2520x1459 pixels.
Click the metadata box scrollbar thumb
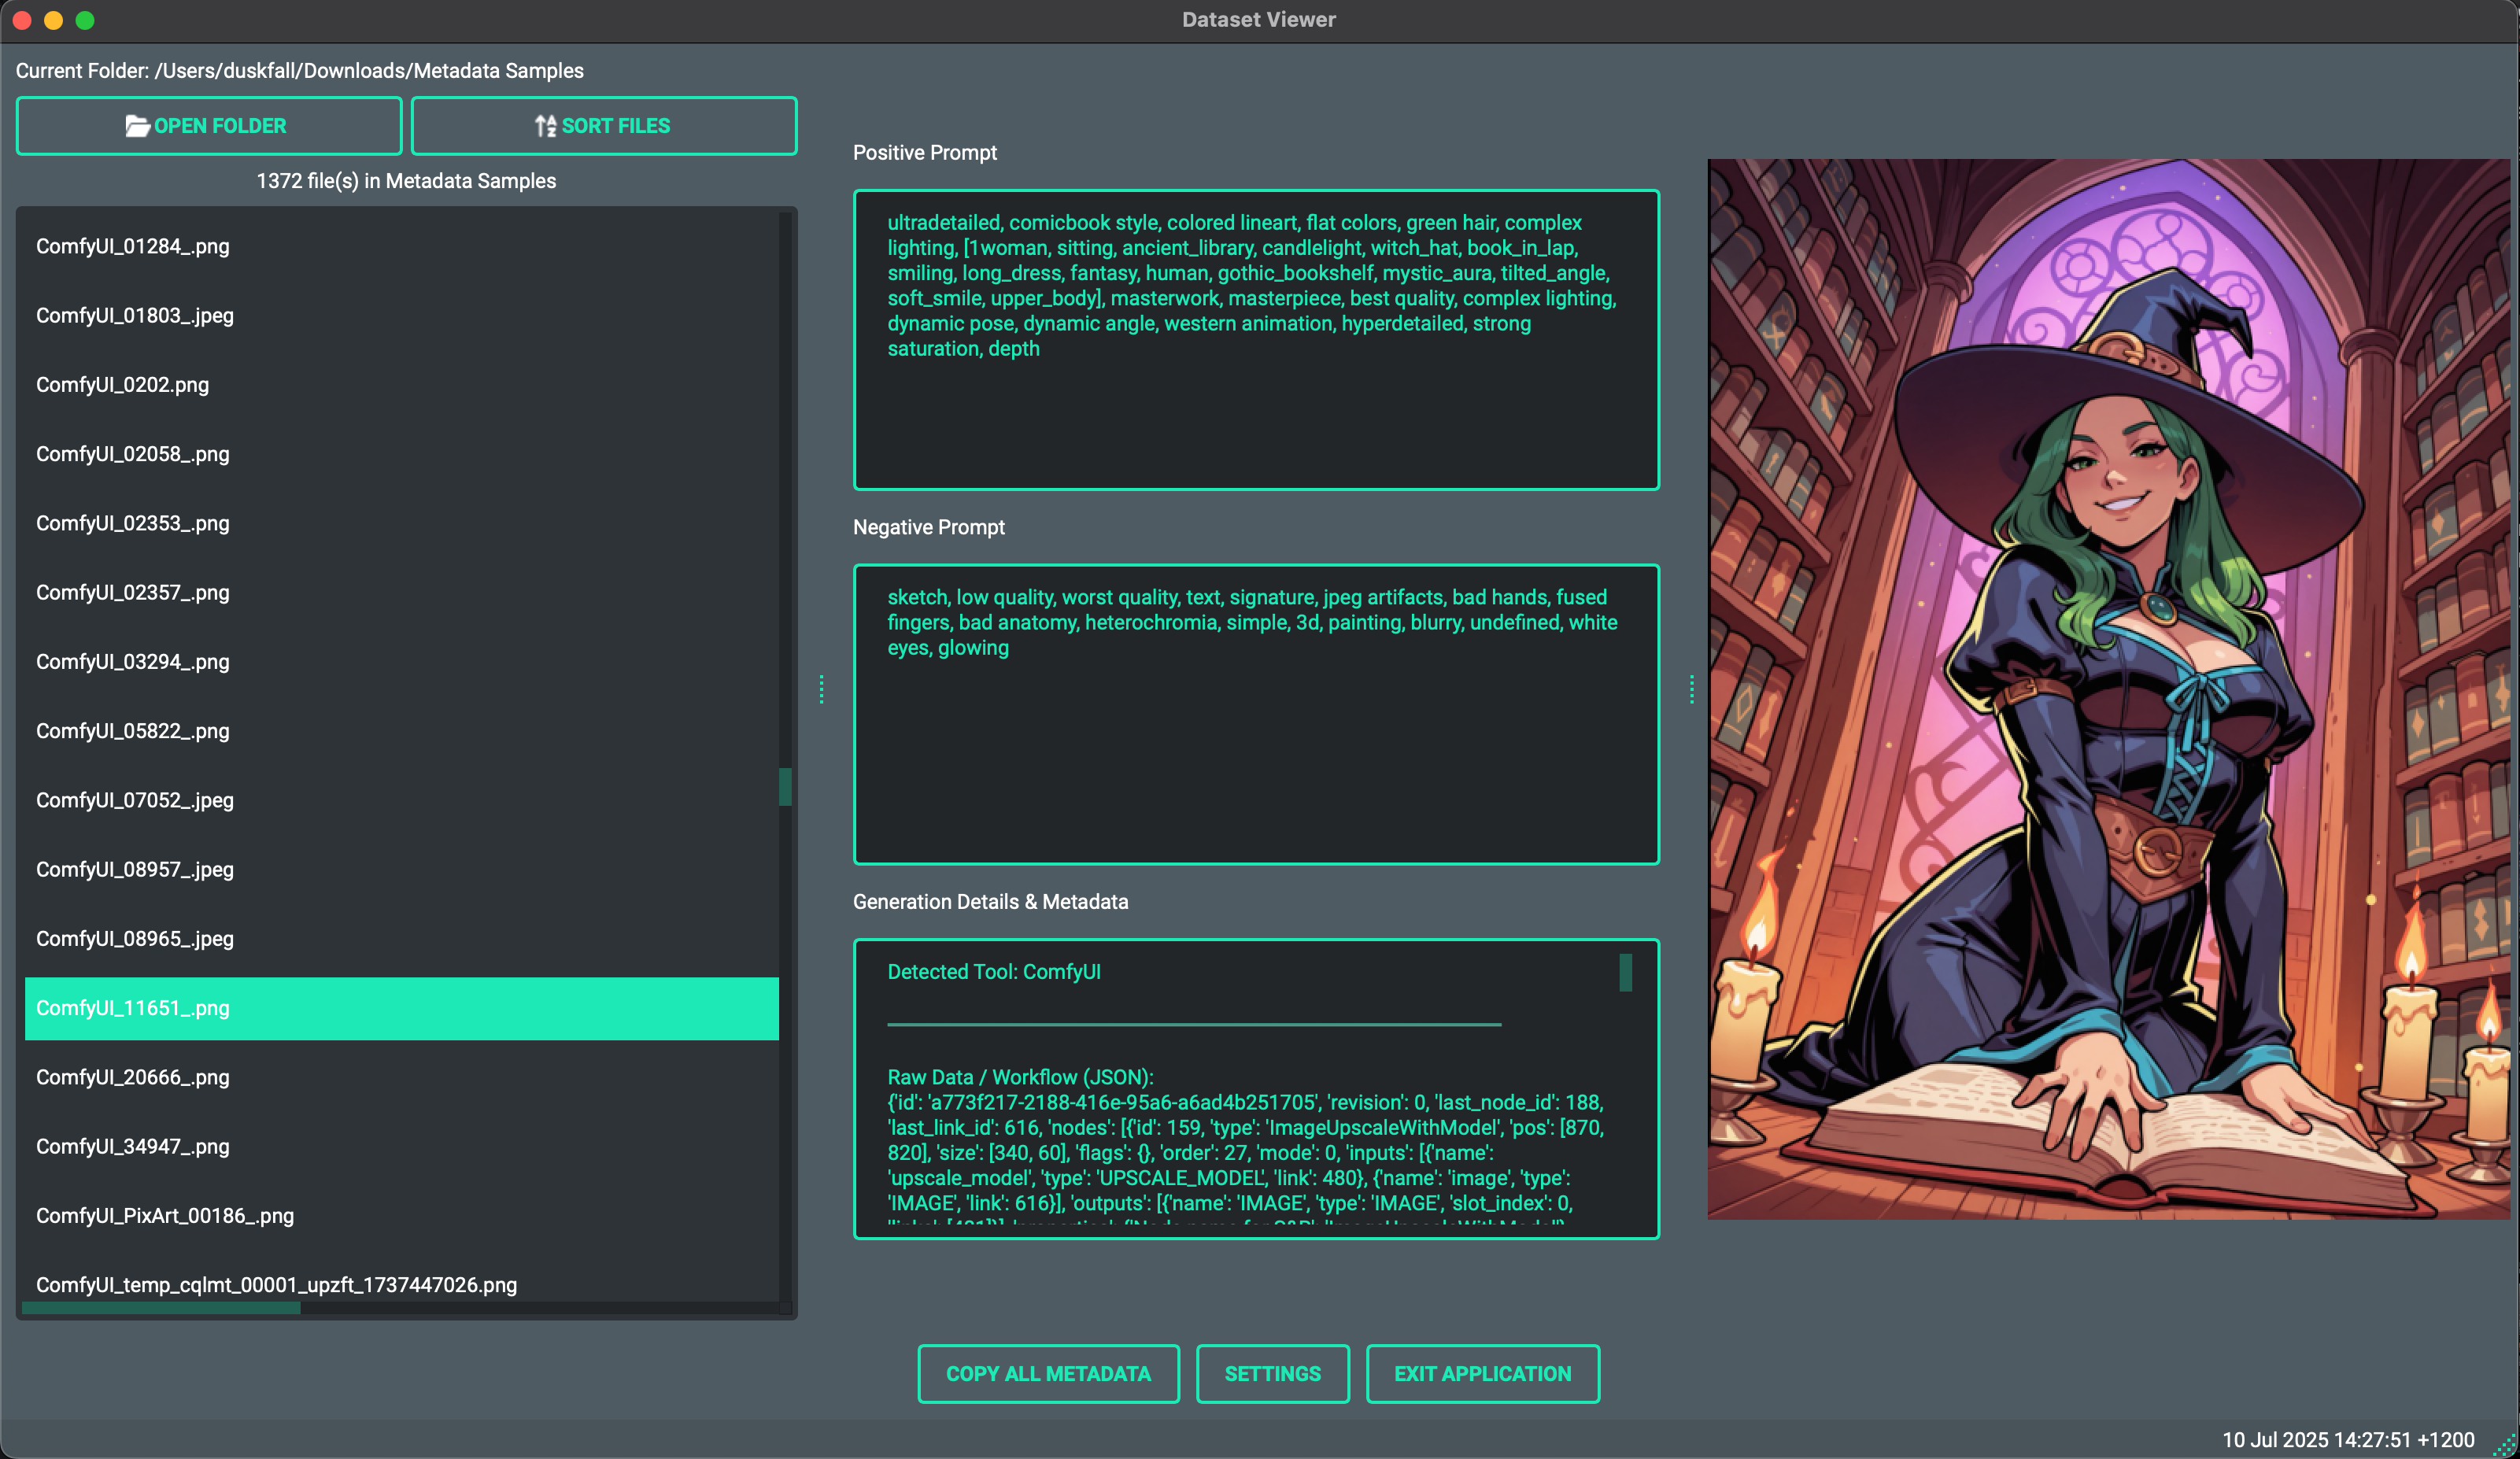1625,972
